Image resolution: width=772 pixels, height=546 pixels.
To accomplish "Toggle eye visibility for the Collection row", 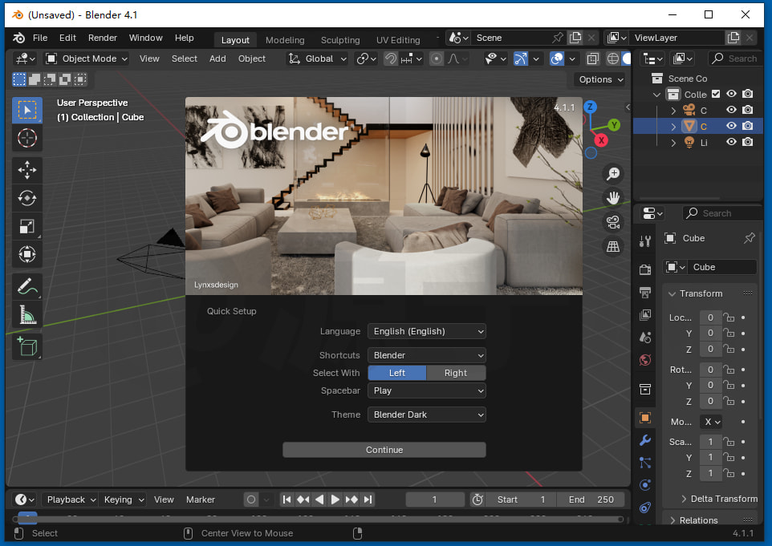I will [732, 94].
